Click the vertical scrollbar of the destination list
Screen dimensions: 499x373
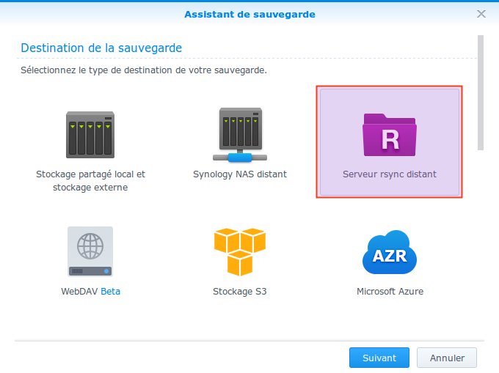481,92
